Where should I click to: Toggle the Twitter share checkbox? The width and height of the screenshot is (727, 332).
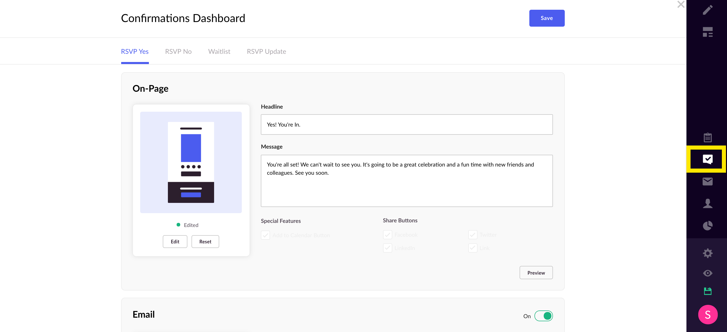pyautogui.click(x=472, y=235)
